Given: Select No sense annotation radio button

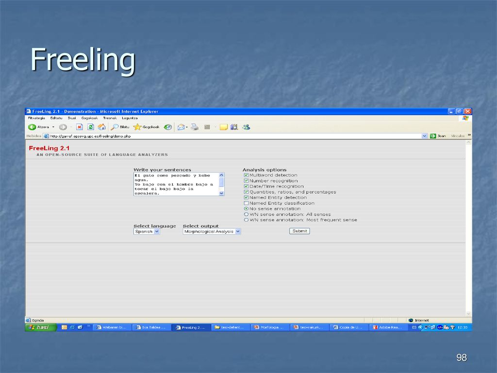Looking at the screenshot, I should (x=246, y=209).
